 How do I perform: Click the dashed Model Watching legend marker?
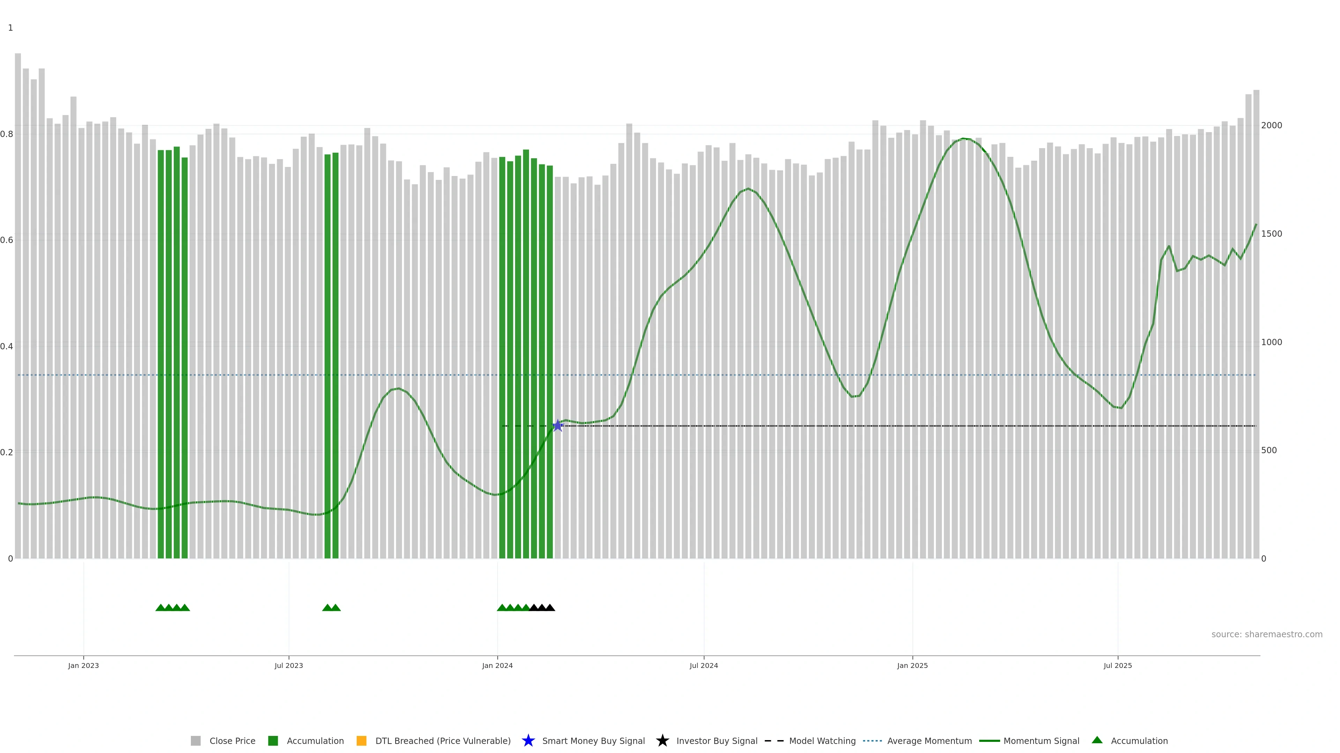[x=774, y=741]
